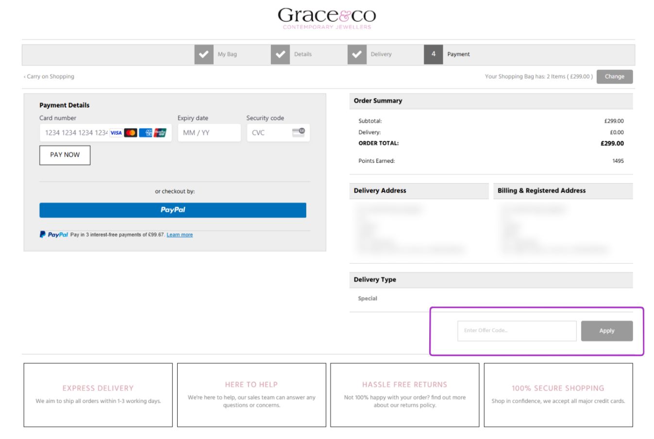654x439 pixels.
Task: Click the ORDER TOTAL £299.00 amount
Action: 612,144
